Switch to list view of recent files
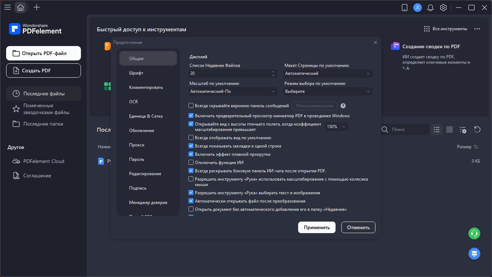The height and width of the screenshot is (277, 492). click(437, 130)
